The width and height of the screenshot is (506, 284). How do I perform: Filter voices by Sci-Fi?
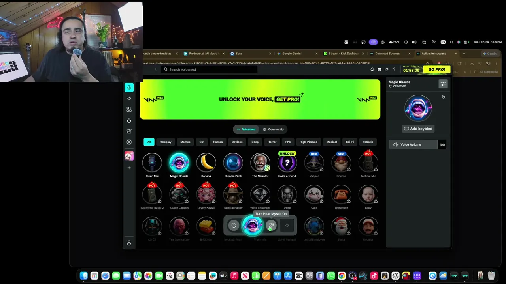[x=350, y=142]
